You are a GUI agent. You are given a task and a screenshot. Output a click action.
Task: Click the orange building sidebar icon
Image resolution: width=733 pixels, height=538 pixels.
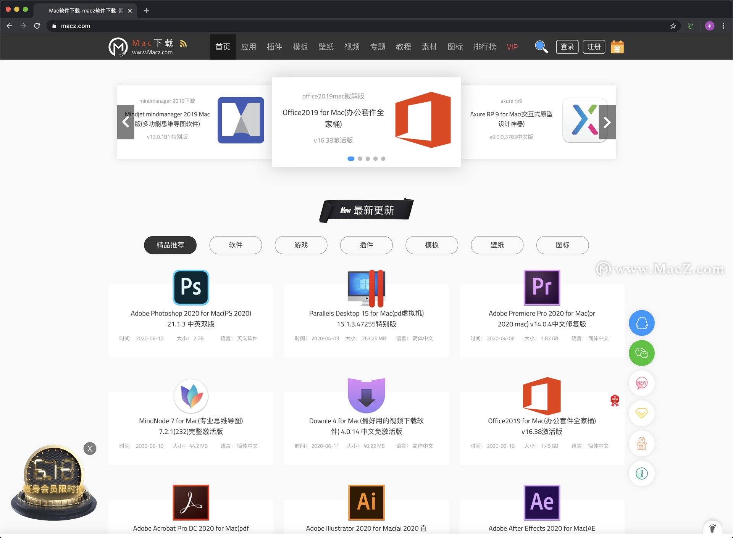click(642, 443)
